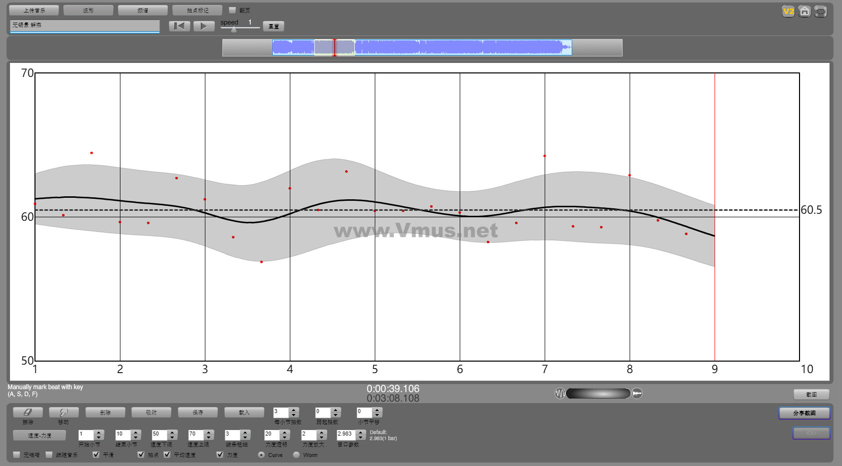Switch to the 波形 waveform view
The height and width of the screenshot is (466, 842).
click(x=88, y=10)
